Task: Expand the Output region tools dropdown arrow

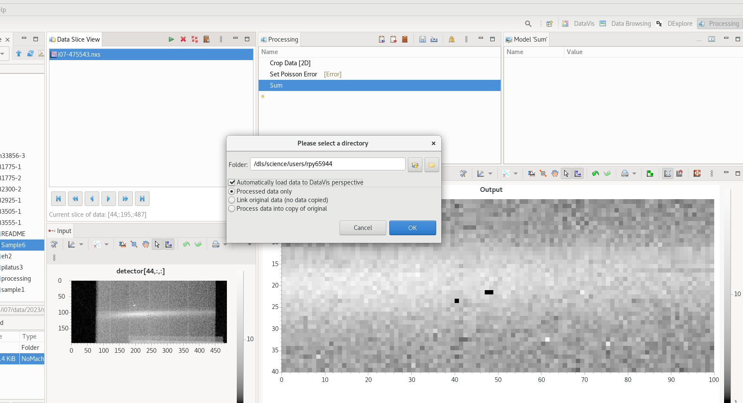Action: pyautogui.click(x=516, y=173)
